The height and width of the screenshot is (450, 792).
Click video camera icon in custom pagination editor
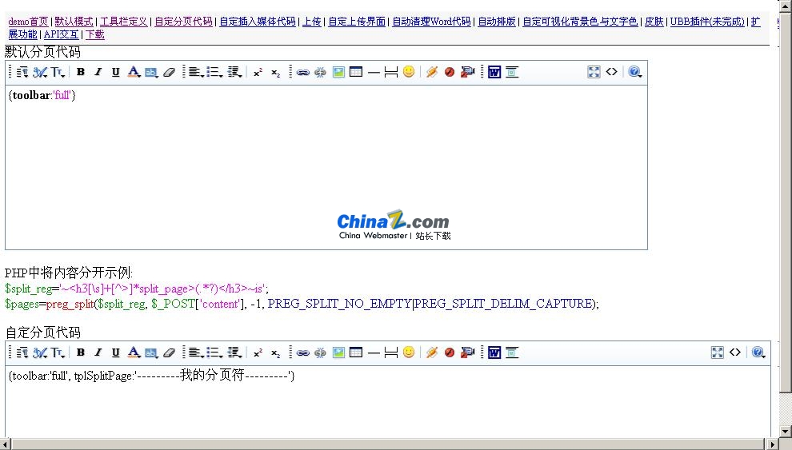pos(468,352)
